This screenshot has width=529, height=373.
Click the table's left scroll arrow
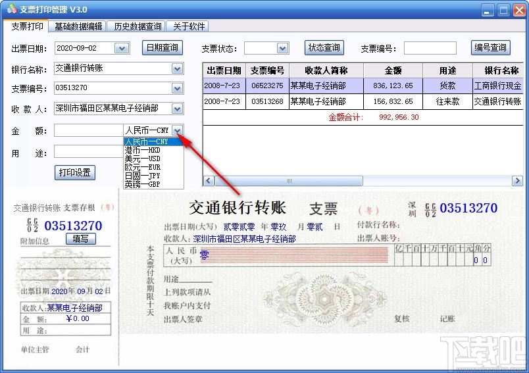pos(209,181)
